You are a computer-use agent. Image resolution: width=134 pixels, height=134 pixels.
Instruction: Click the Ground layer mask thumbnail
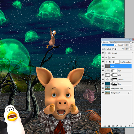(x=115, y=79)
